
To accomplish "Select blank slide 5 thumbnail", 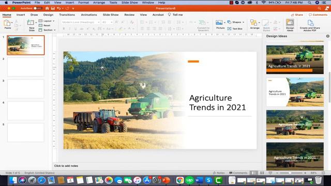I will 26,132.
